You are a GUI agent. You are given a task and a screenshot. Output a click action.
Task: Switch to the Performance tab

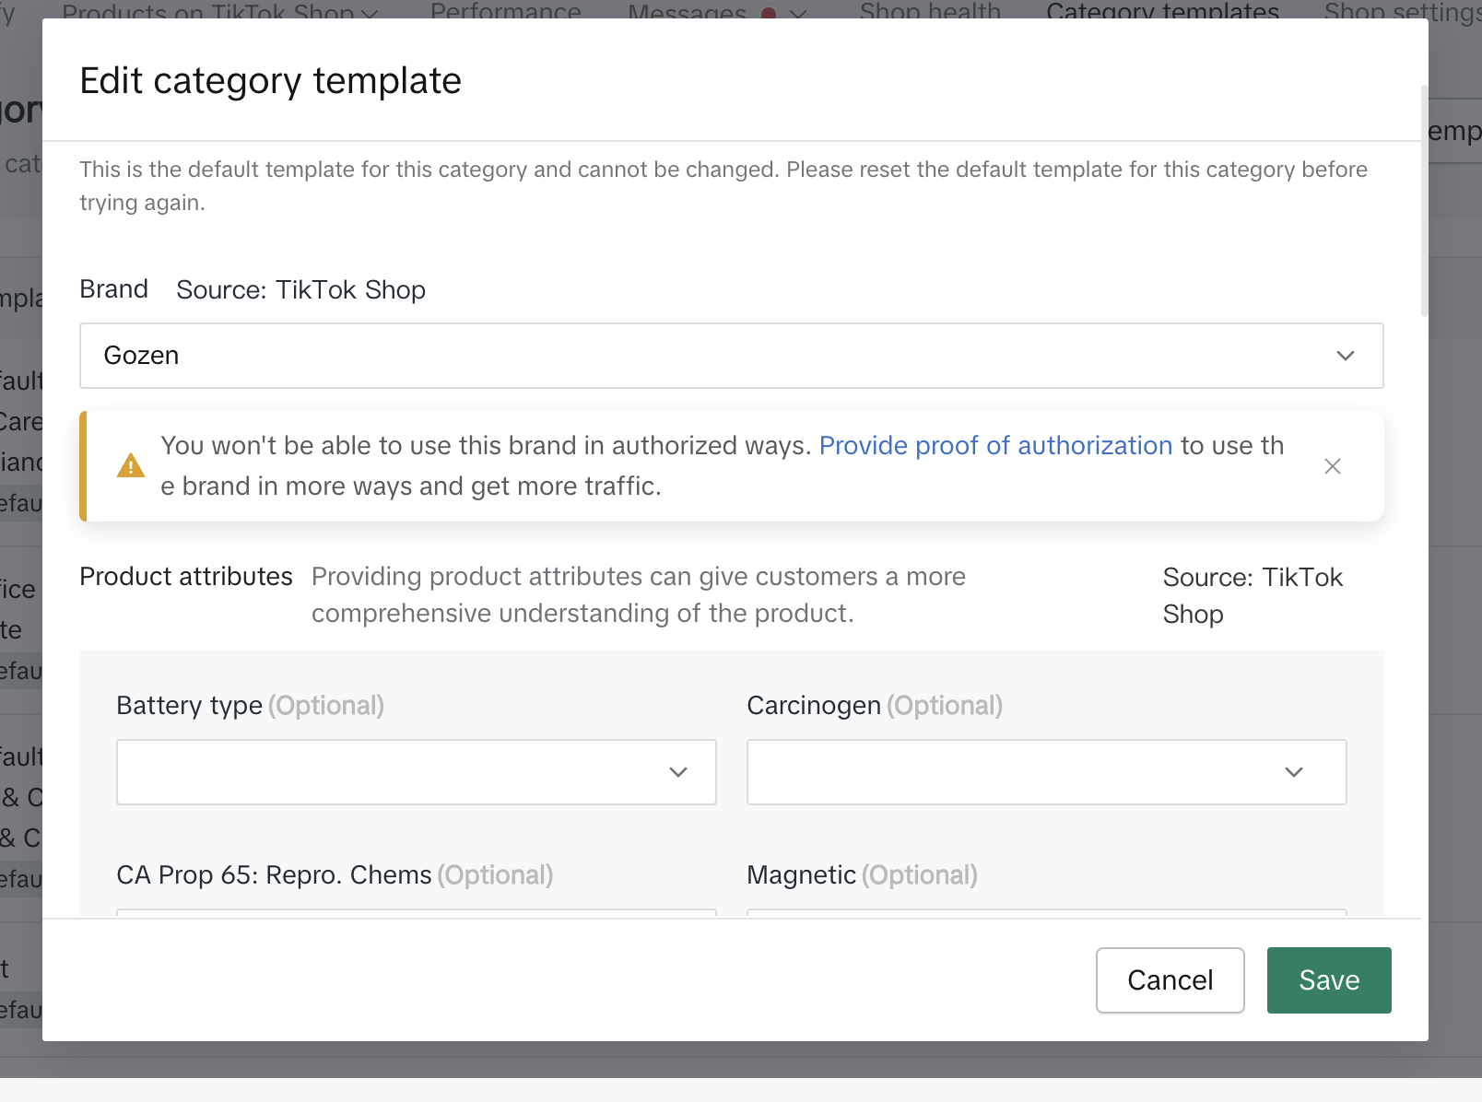[505, 11]
